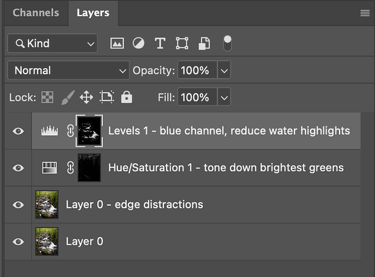
Task: Lock all padlock icon
Action: pos(127,98)
